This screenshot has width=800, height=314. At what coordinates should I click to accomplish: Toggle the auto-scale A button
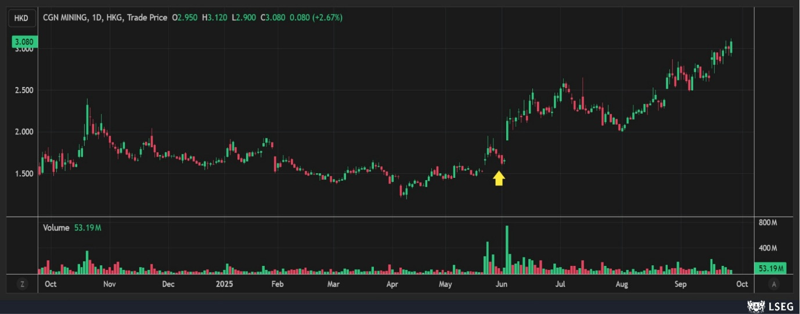[774, 284]
